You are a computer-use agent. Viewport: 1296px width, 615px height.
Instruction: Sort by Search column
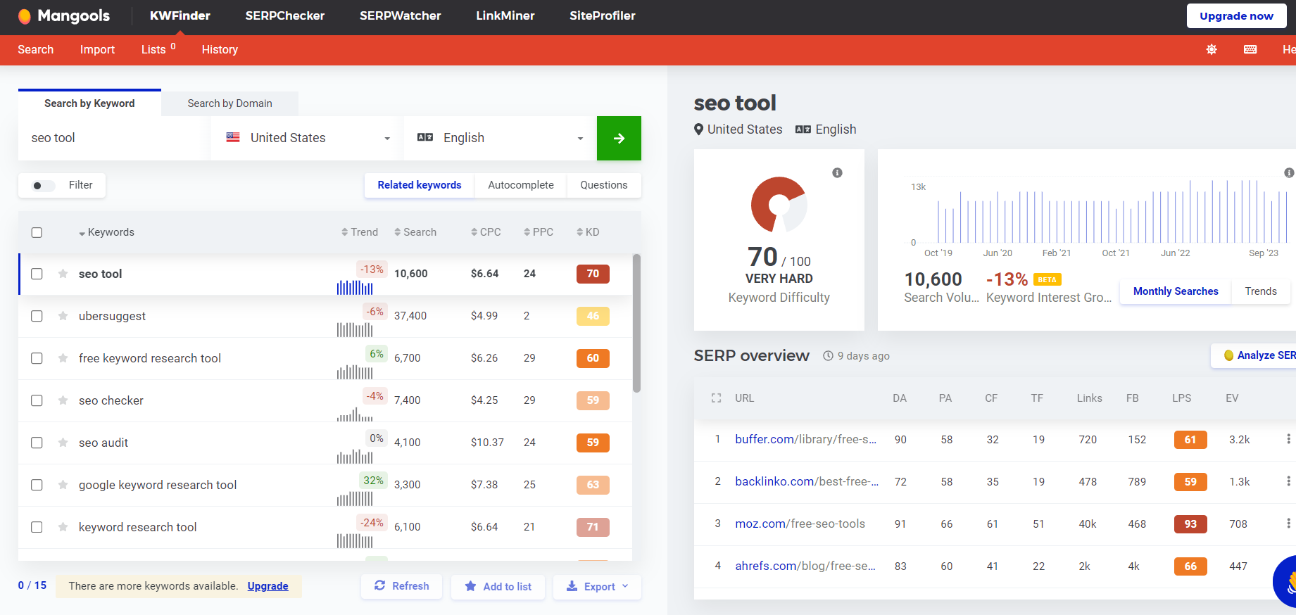click(x=415, y=232)
